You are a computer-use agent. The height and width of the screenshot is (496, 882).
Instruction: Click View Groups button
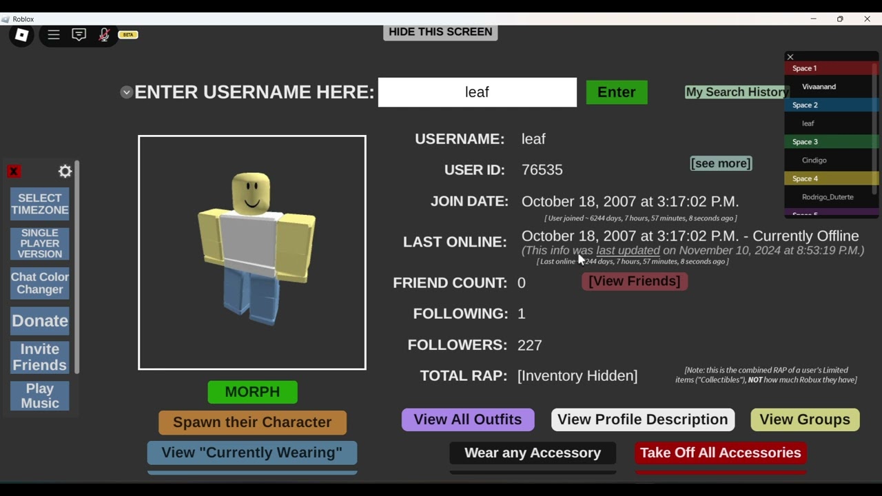point(805,420)
